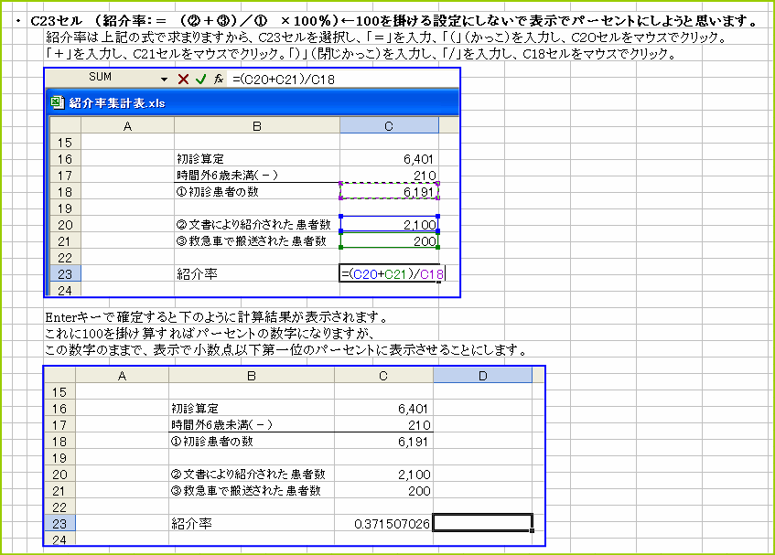Select the empty D23 cell with thick border
This screenshot has height=555, width=775.
pyautogui.click(x=482, y=522)
